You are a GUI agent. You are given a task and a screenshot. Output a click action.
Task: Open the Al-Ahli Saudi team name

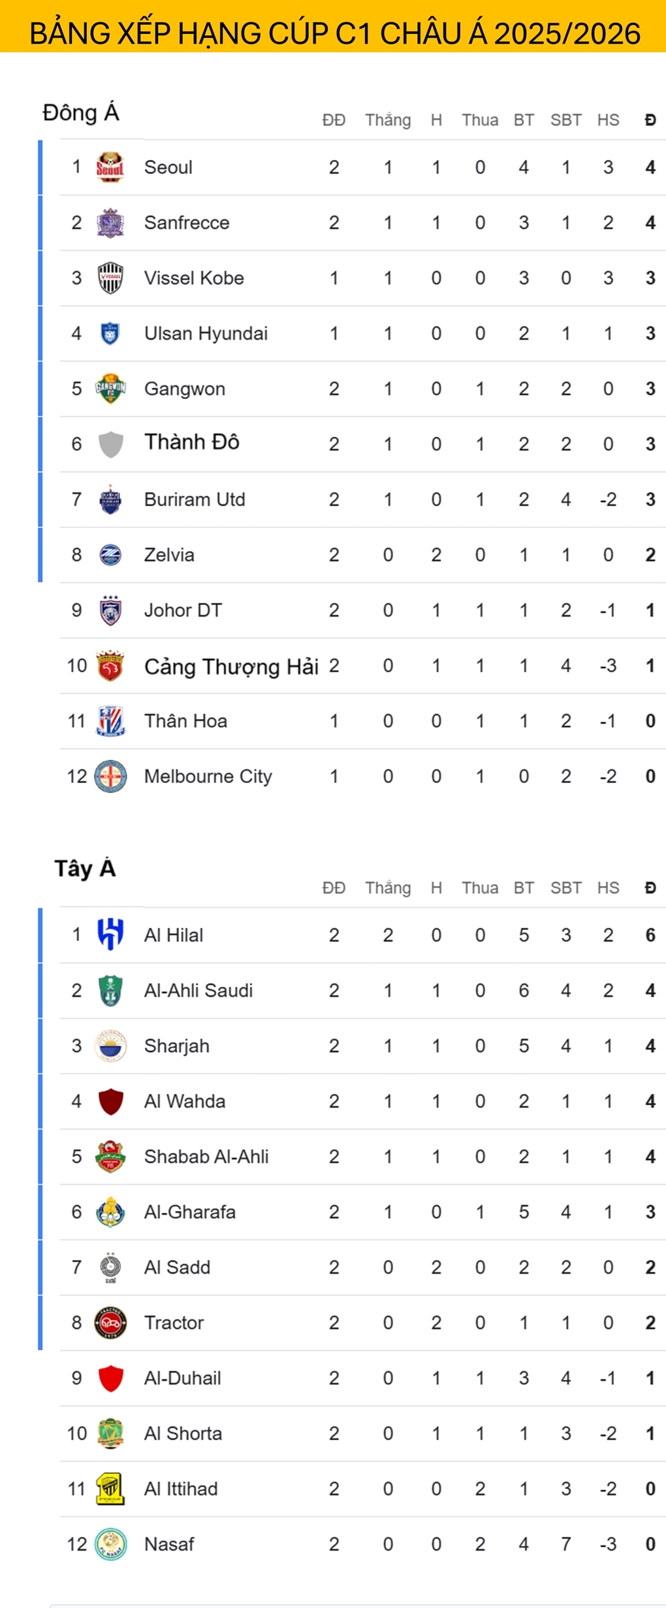(198, 991)
